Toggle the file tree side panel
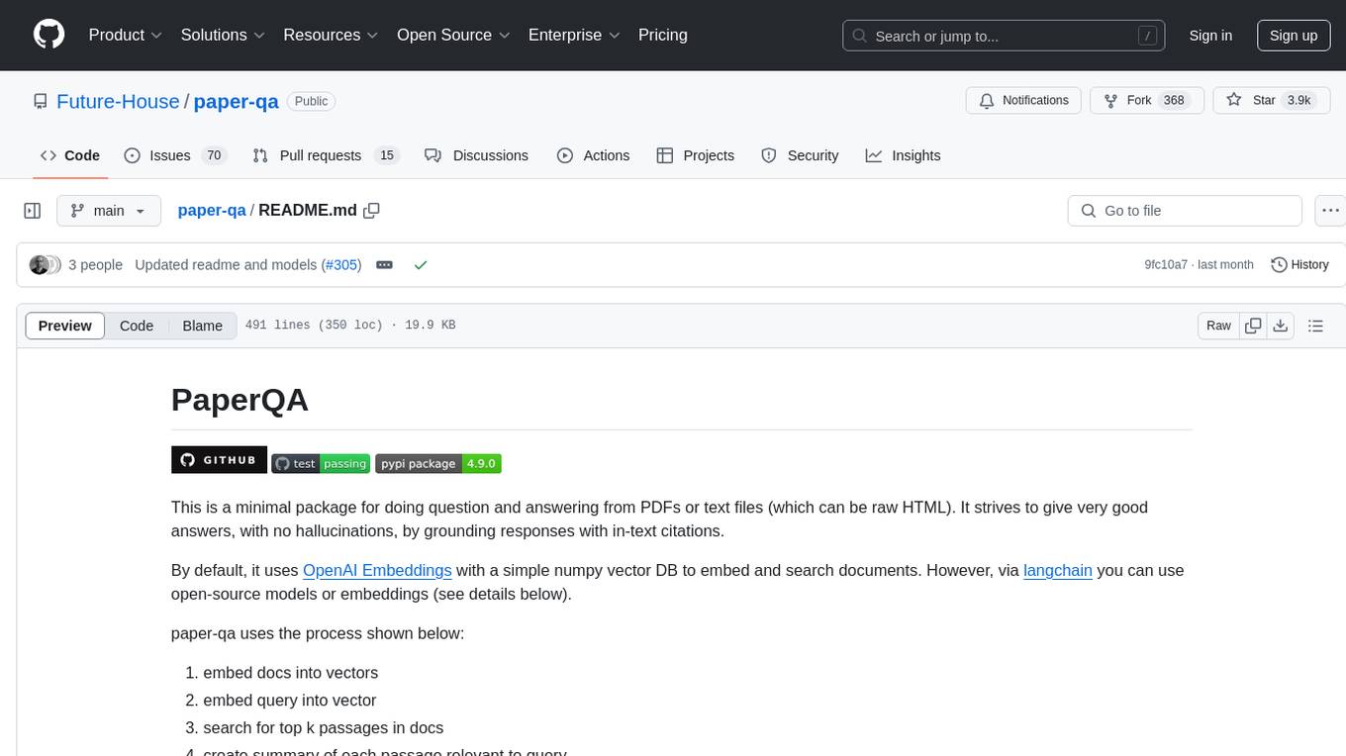The width and height of the screenshot is (1346, 756). click(33, 211)
